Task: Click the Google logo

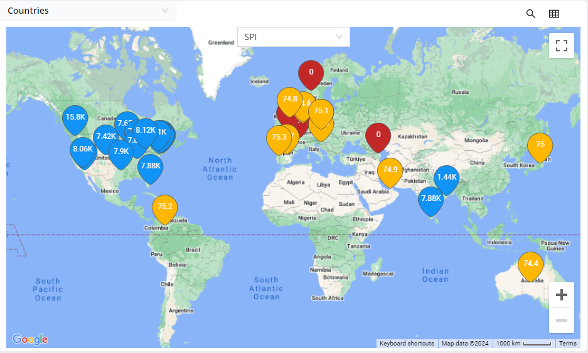Action: pyautogui.click(x=30, y=339)
